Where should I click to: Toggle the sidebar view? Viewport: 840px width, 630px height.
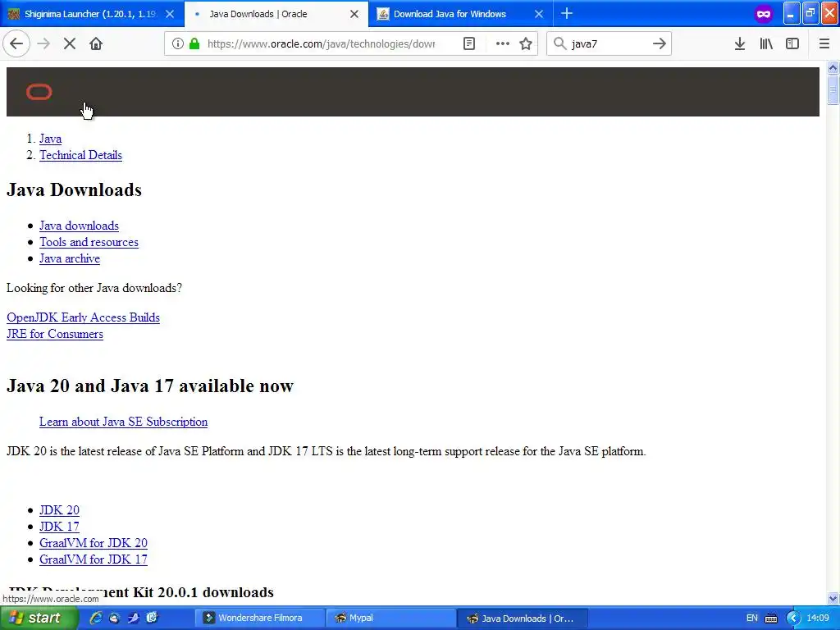coord(792,44)
